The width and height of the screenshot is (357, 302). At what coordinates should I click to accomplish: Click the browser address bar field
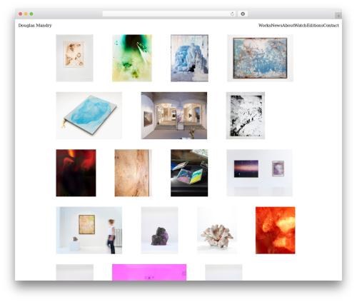click(x=169, y=14)
